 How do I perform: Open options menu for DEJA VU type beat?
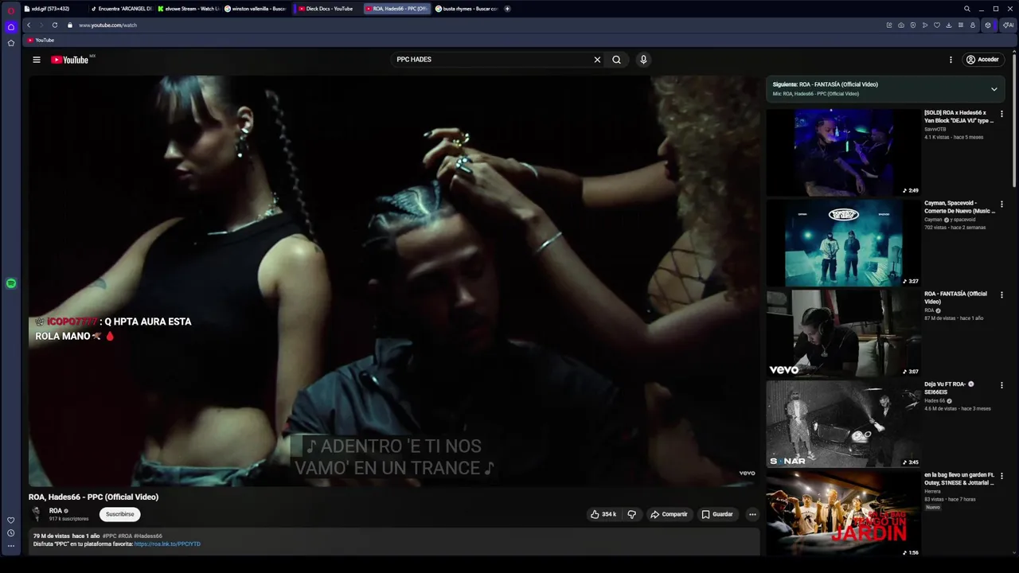[1001, 114]
